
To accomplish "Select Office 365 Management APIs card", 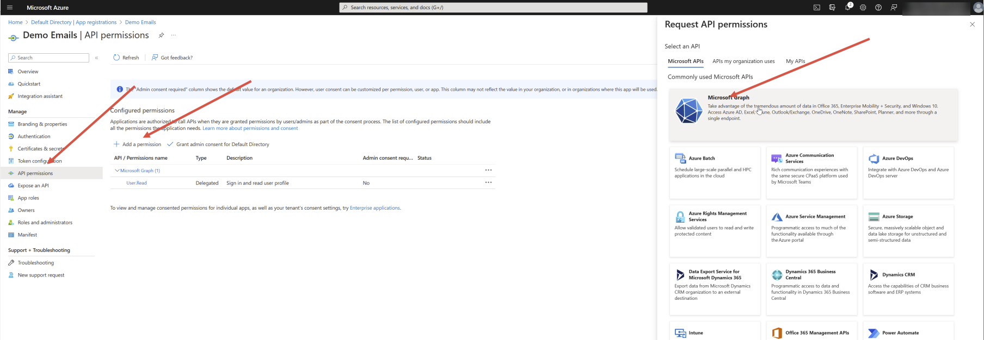I will pyautogui.click(x=811, y=331).
